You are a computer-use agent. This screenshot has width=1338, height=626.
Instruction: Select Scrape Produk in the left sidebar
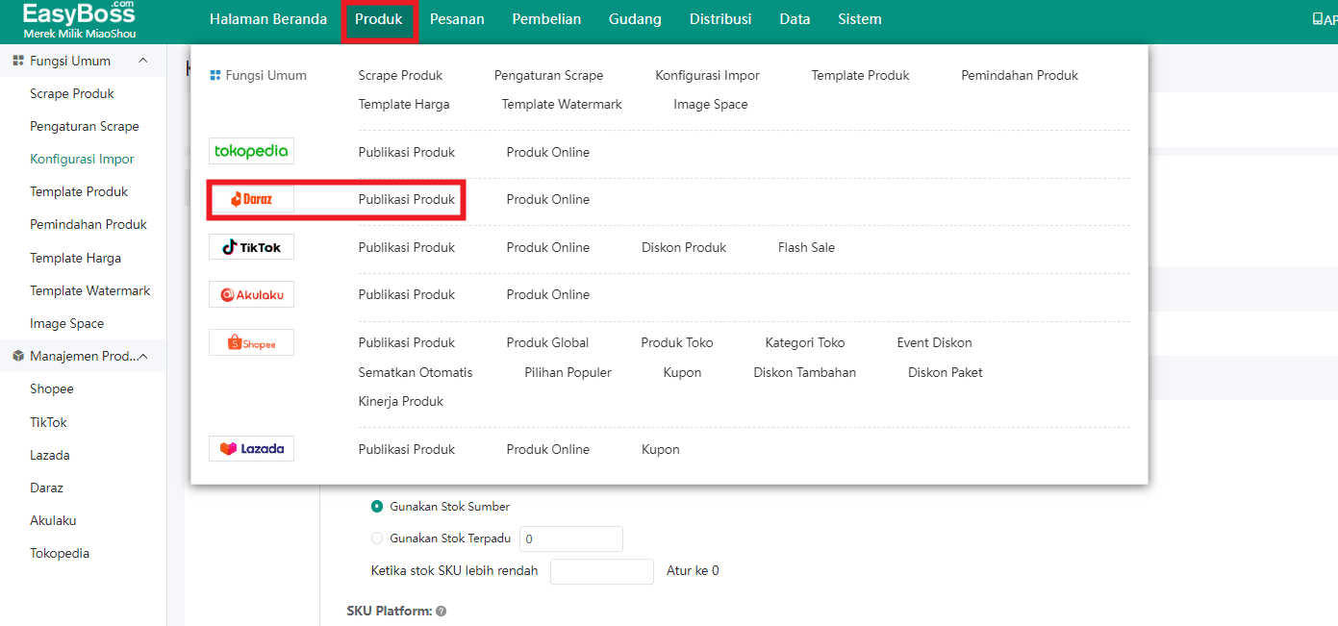point(72,93)
